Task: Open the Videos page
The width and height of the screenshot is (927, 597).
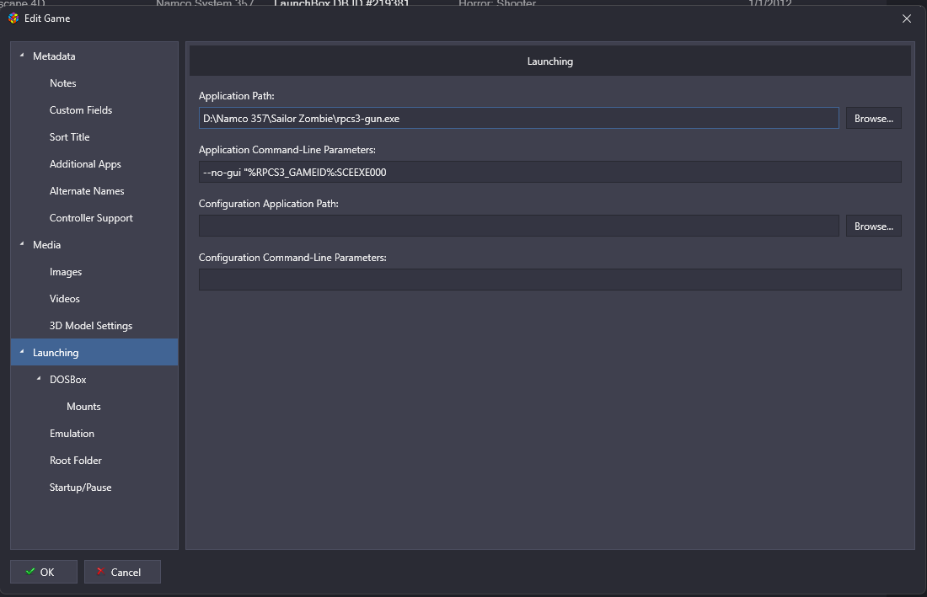Action: pos(64,299)
